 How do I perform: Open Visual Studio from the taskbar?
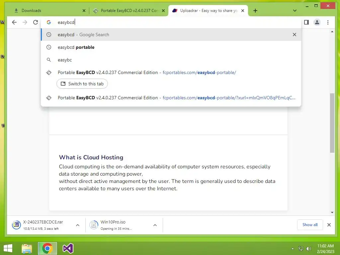pyautogui.click(x=68, y=248)
